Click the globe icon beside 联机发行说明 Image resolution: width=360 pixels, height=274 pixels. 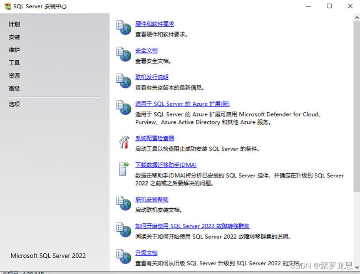point(124,81)
